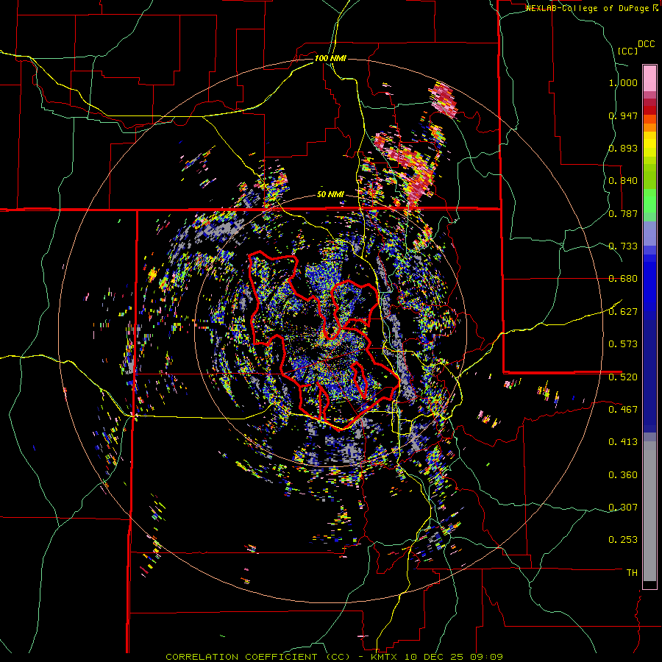This screenshot has height=662, width=662.
Task: Click the 10 DEC 25 date text
Action: [433, 657]
